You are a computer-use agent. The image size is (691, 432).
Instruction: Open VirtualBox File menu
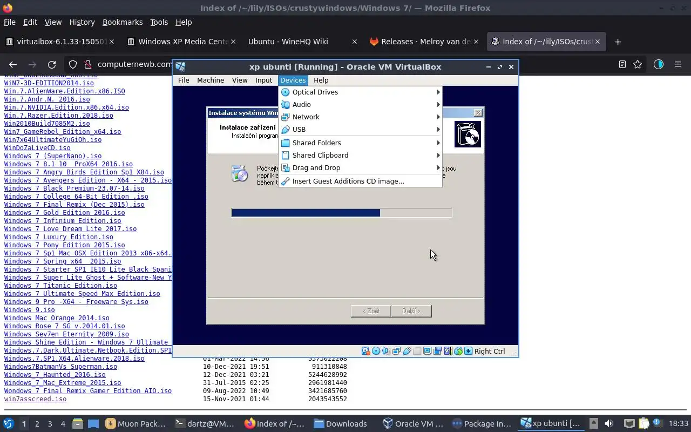[184, 80]
